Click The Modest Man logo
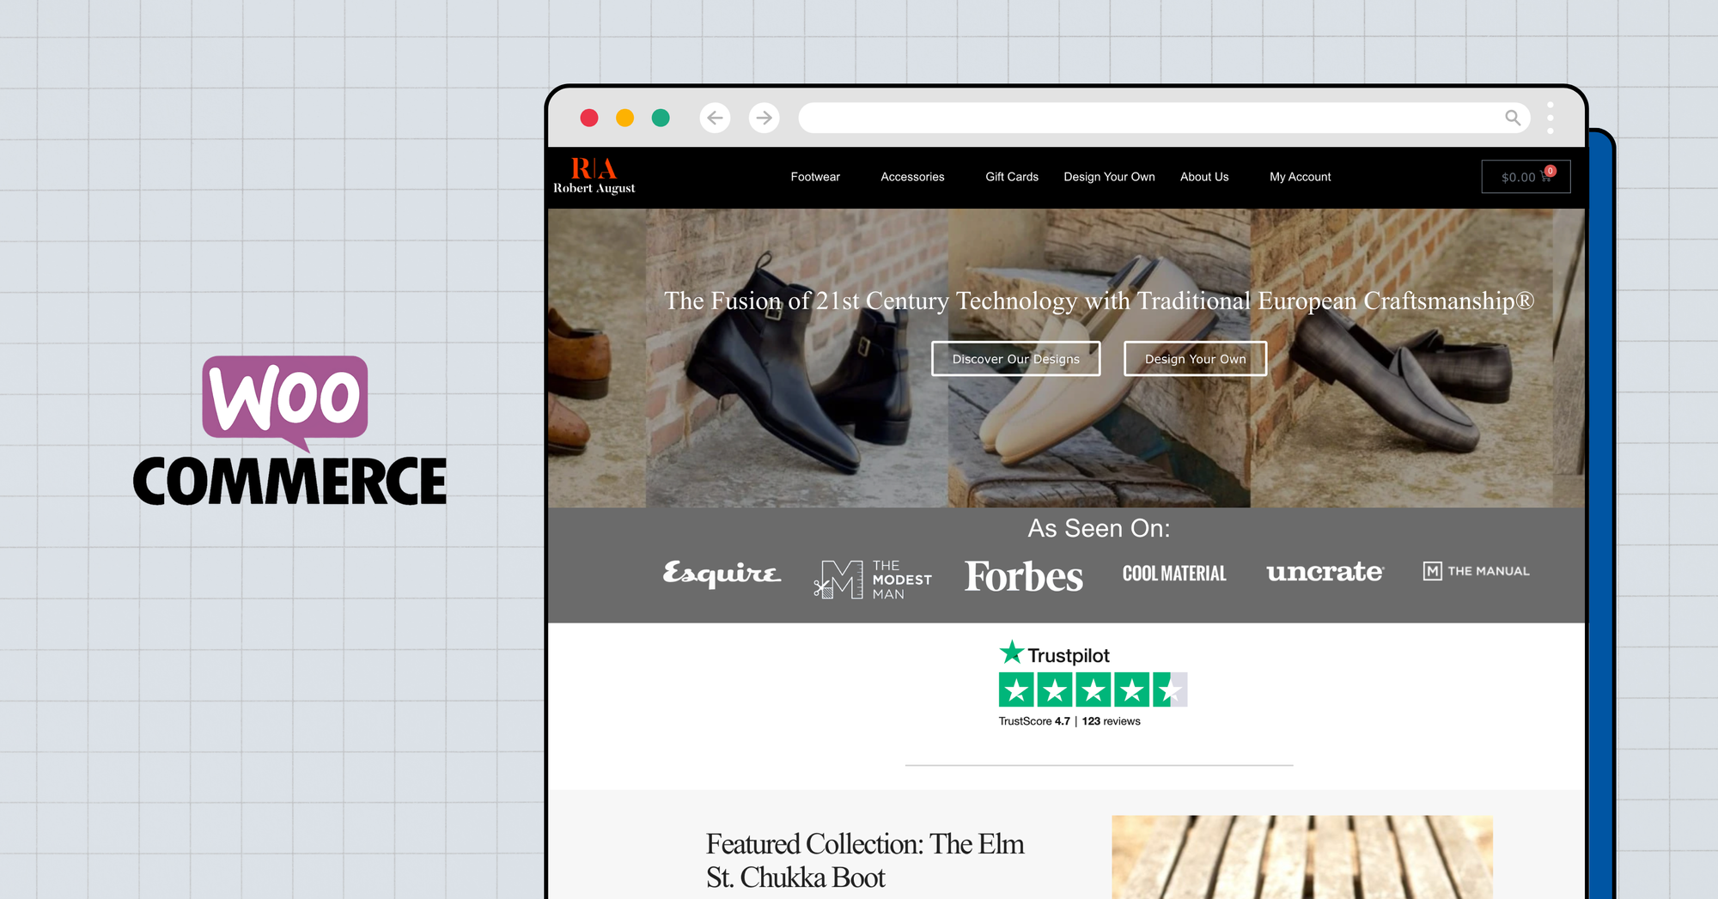1718x899 pixels. click(x=873, y=580)
